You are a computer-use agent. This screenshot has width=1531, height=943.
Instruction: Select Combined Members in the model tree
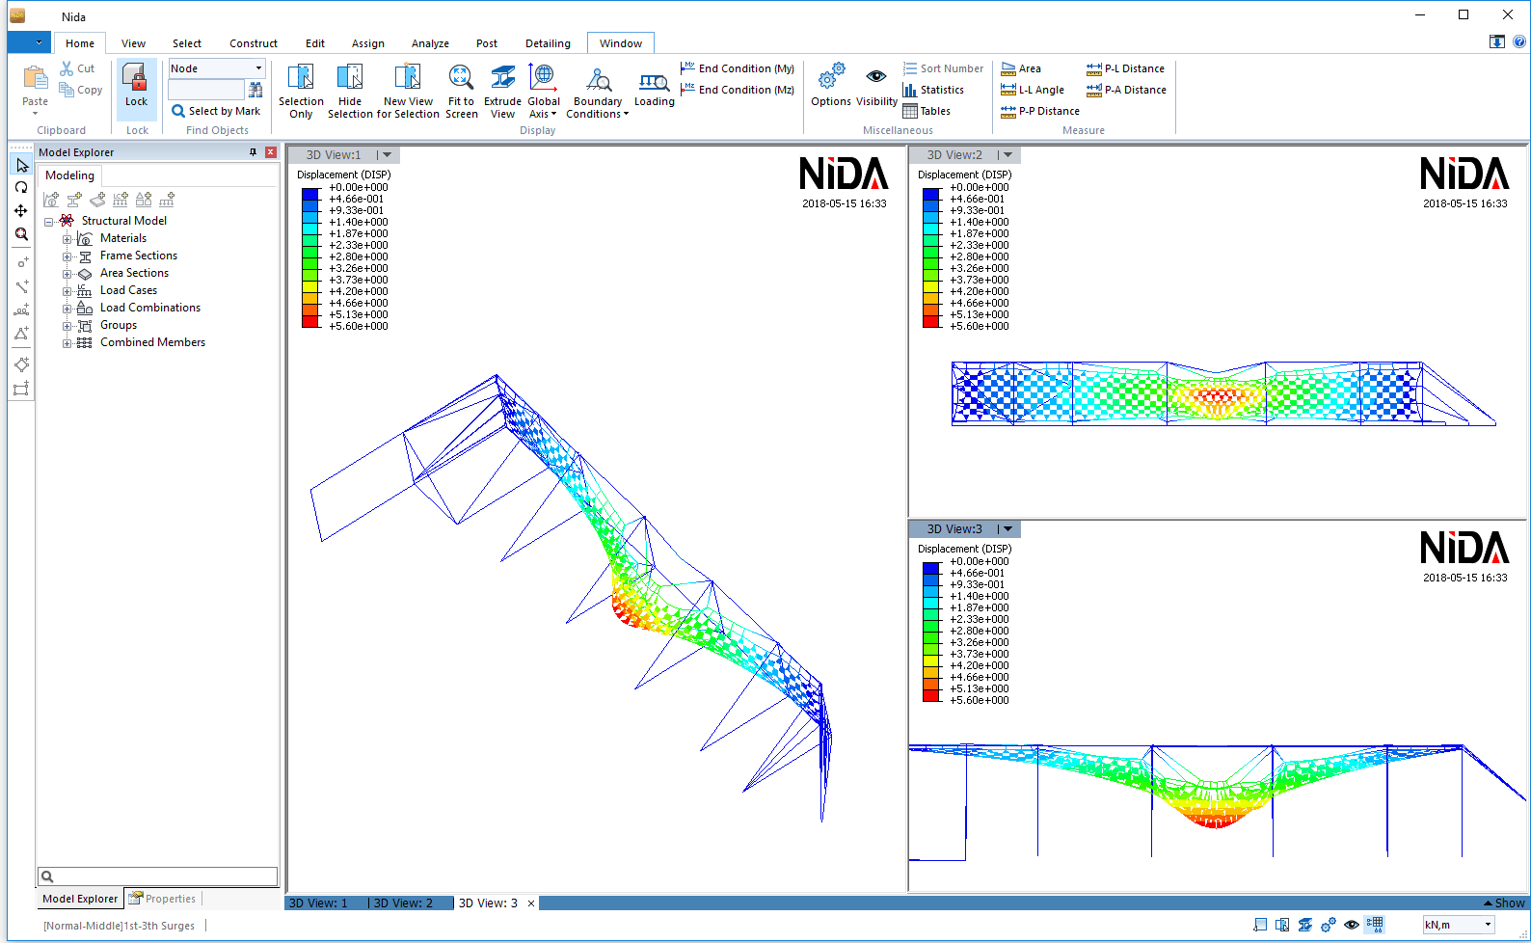click(152, 342)
